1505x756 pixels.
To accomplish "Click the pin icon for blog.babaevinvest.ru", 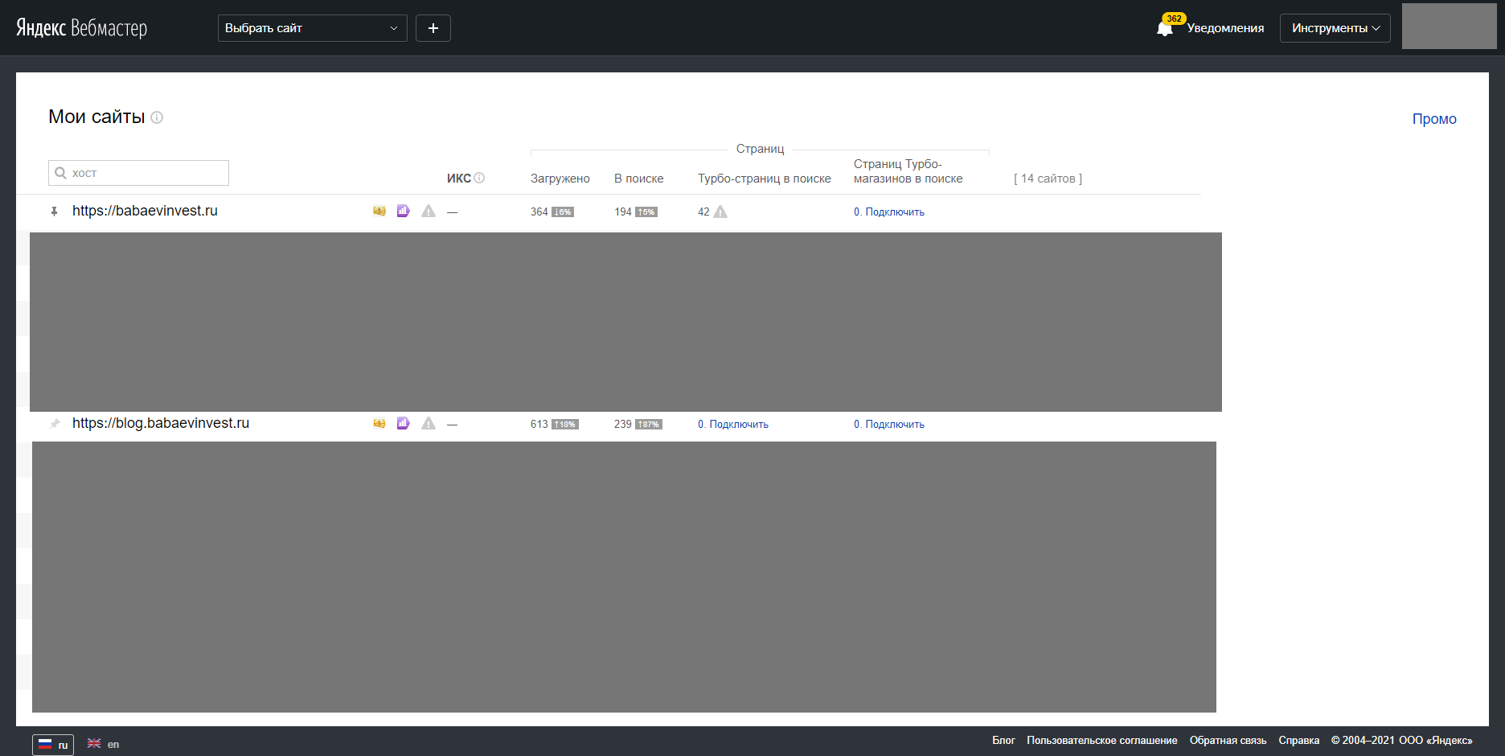I will point(55,424).
